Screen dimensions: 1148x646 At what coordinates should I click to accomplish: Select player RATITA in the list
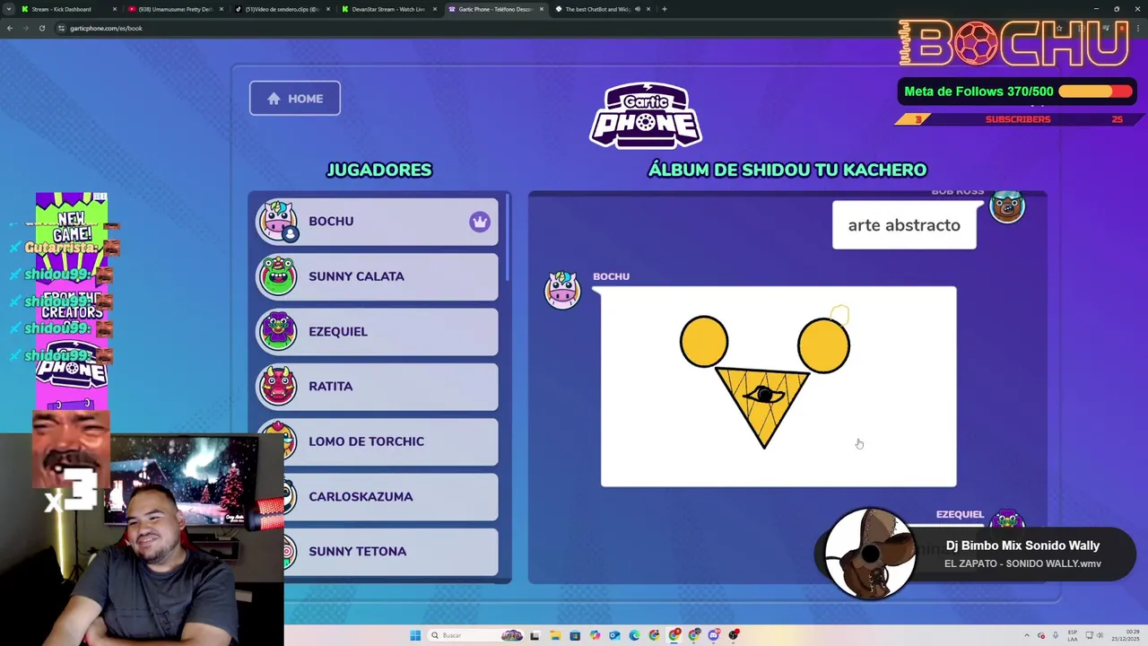tap(378, 387)
